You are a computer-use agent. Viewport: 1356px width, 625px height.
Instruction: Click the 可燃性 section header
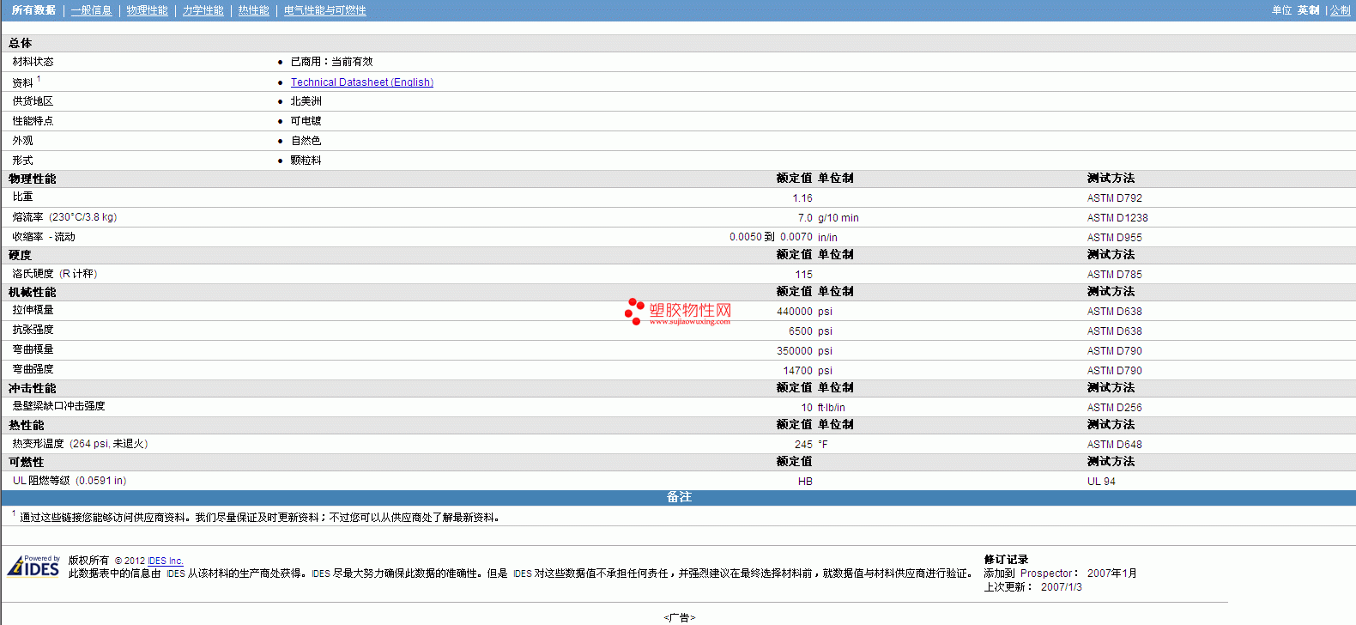coord(27,462)
